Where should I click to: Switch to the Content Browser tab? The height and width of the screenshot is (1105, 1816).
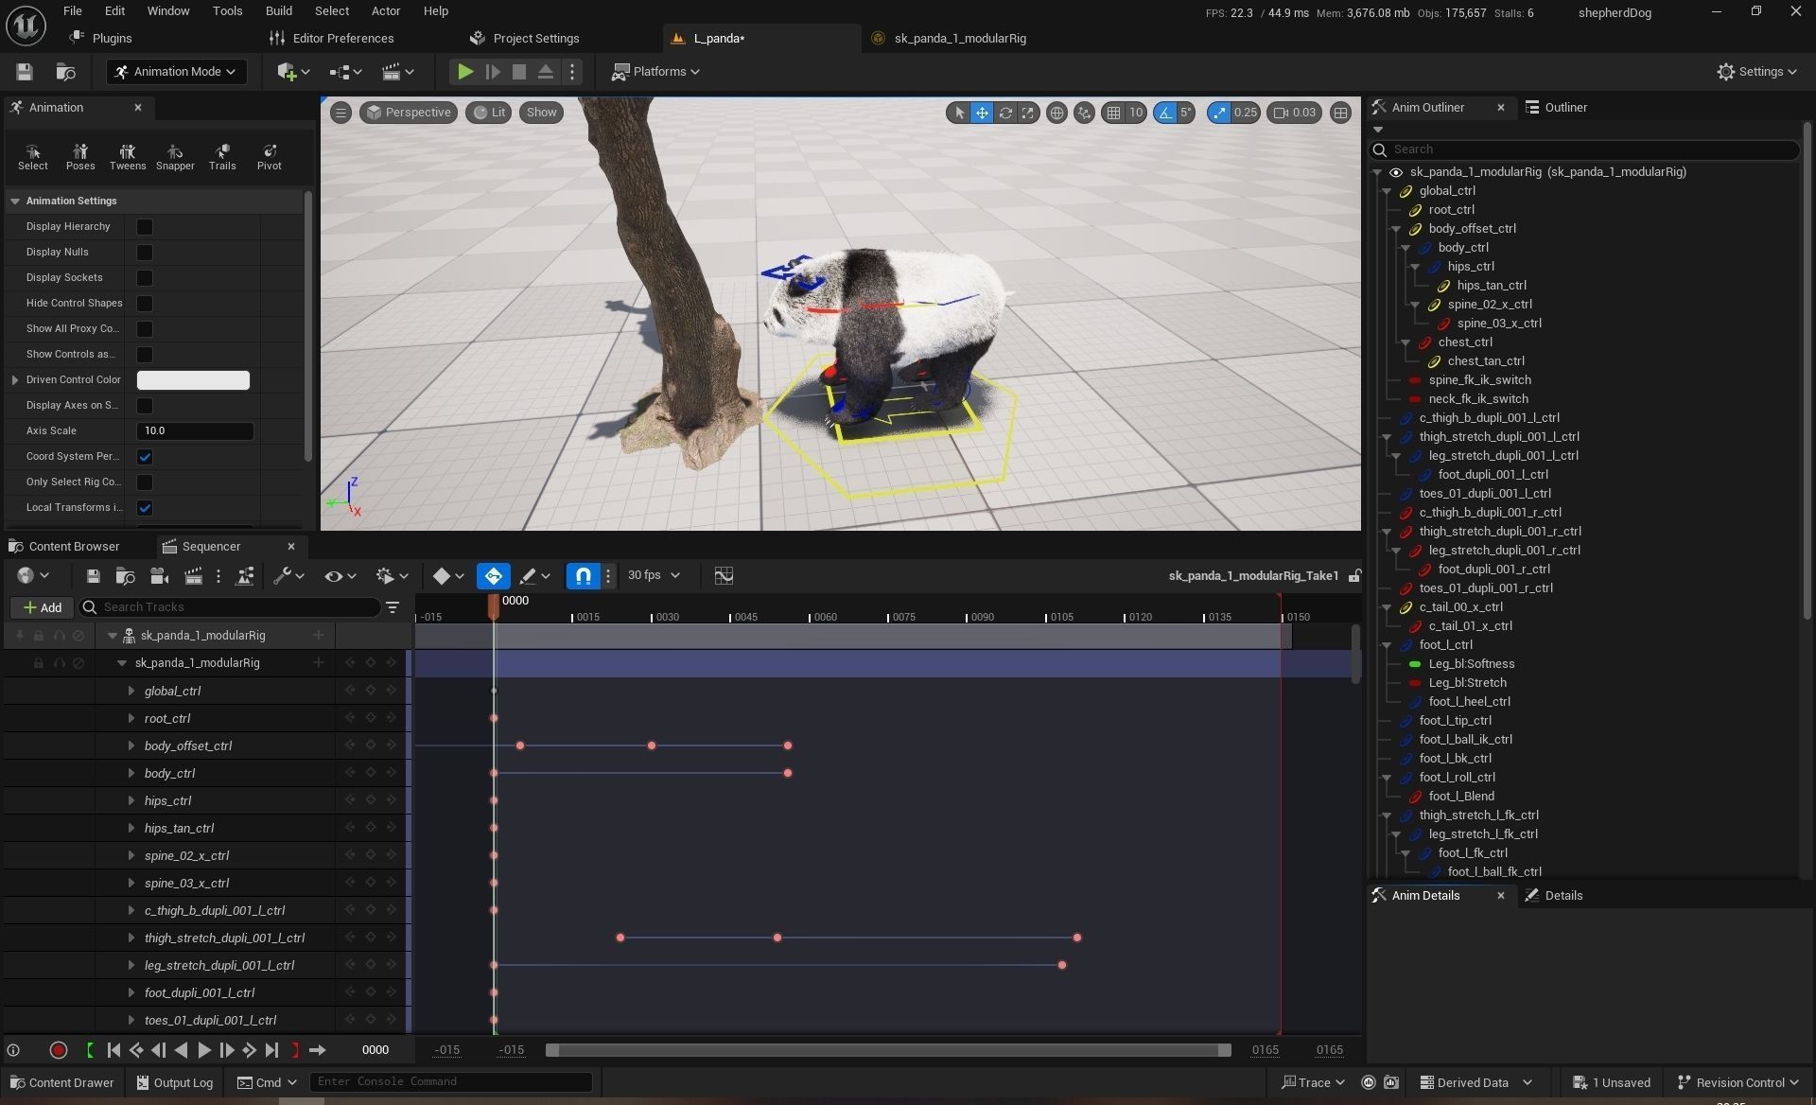73,547
